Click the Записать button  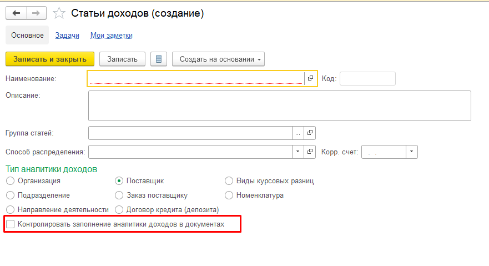(x=122, y=59)
